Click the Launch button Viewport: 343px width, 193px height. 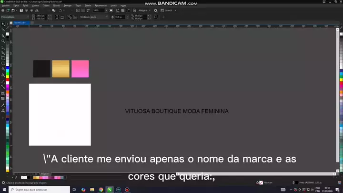coord(169,10)
